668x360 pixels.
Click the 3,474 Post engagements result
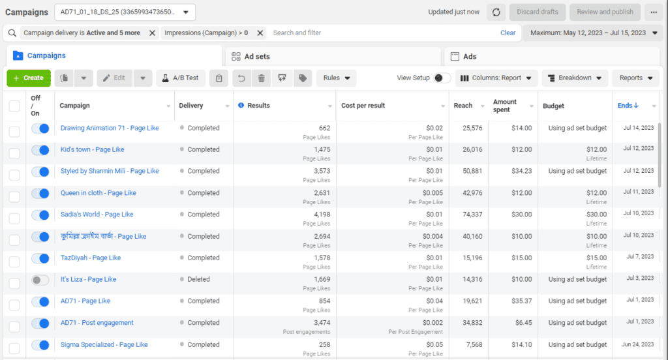(x=322, y=323)
